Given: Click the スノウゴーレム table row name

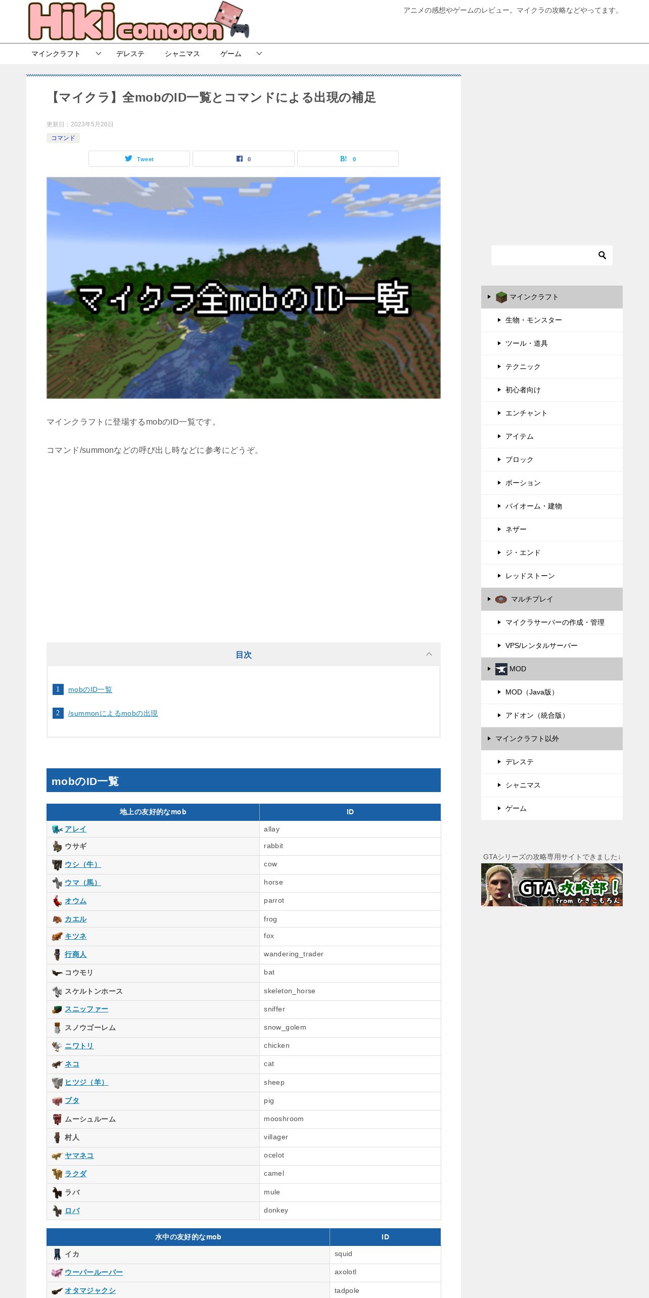Looking at the screenshot, I should [x=90, y=1028].
